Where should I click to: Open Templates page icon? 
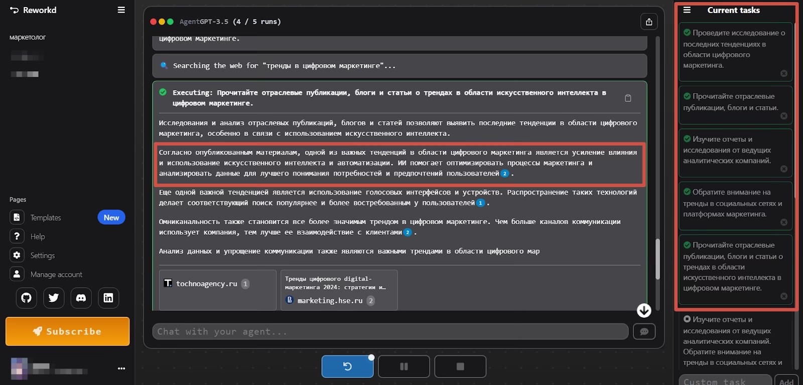[17, 217]
